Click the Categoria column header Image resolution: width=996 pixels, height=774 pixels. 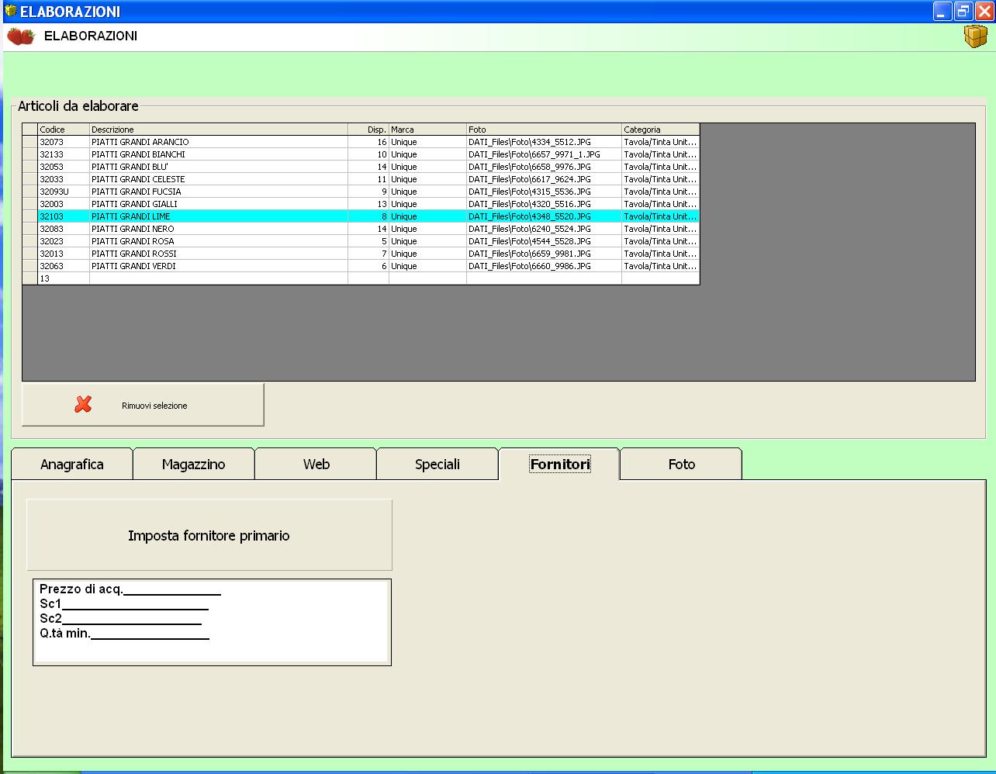660,130
